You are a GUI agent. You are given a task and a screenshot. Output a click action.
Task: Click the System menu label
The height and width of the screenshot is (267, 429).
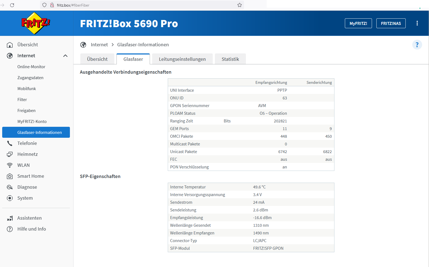coord(25,198)
